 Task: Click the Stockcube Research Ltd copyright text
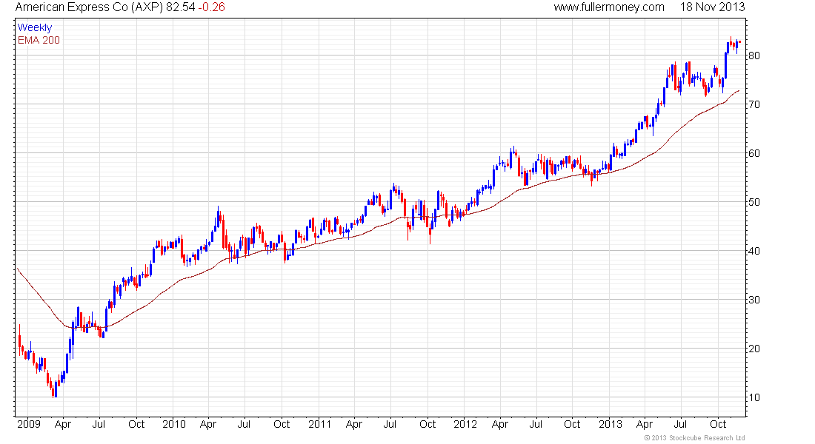pos(694,438)
